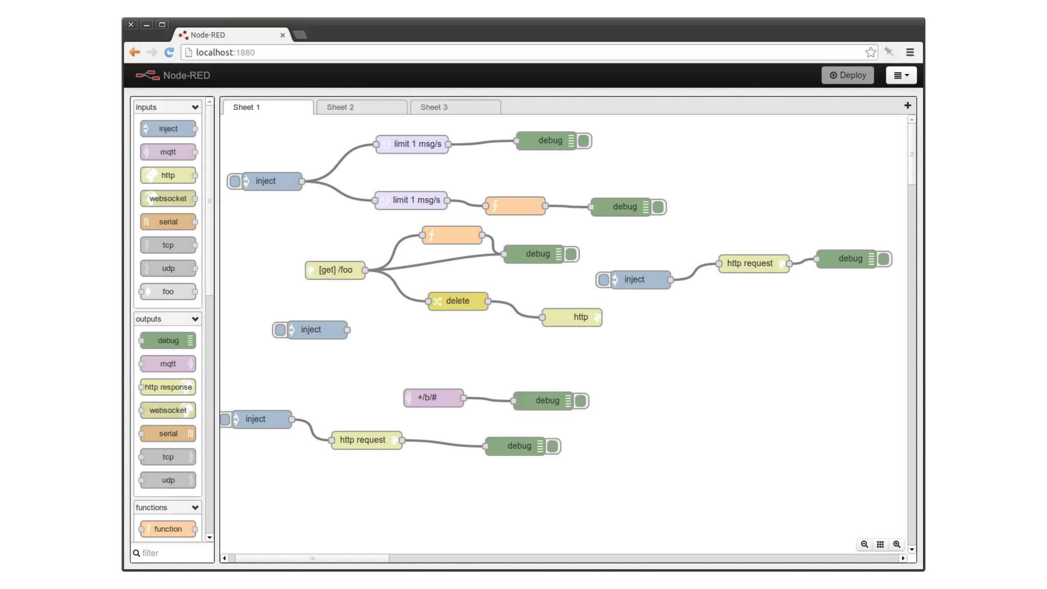Click the grid reset zoom icon
This screenshot has height=589, width=1047.
[880, 544]
